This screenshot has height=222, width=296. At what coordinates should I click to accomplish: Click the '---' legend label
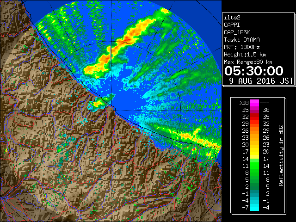265,103
